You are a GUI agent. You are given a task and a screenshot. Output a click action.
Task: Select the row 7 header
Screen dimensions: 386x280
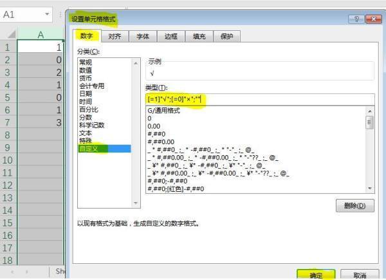coord(8,122)
